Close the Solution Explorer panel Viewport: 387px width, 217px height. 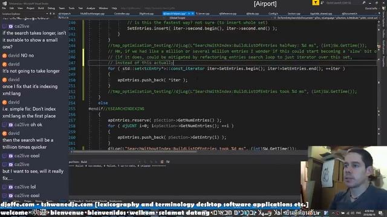pos(54,14)
